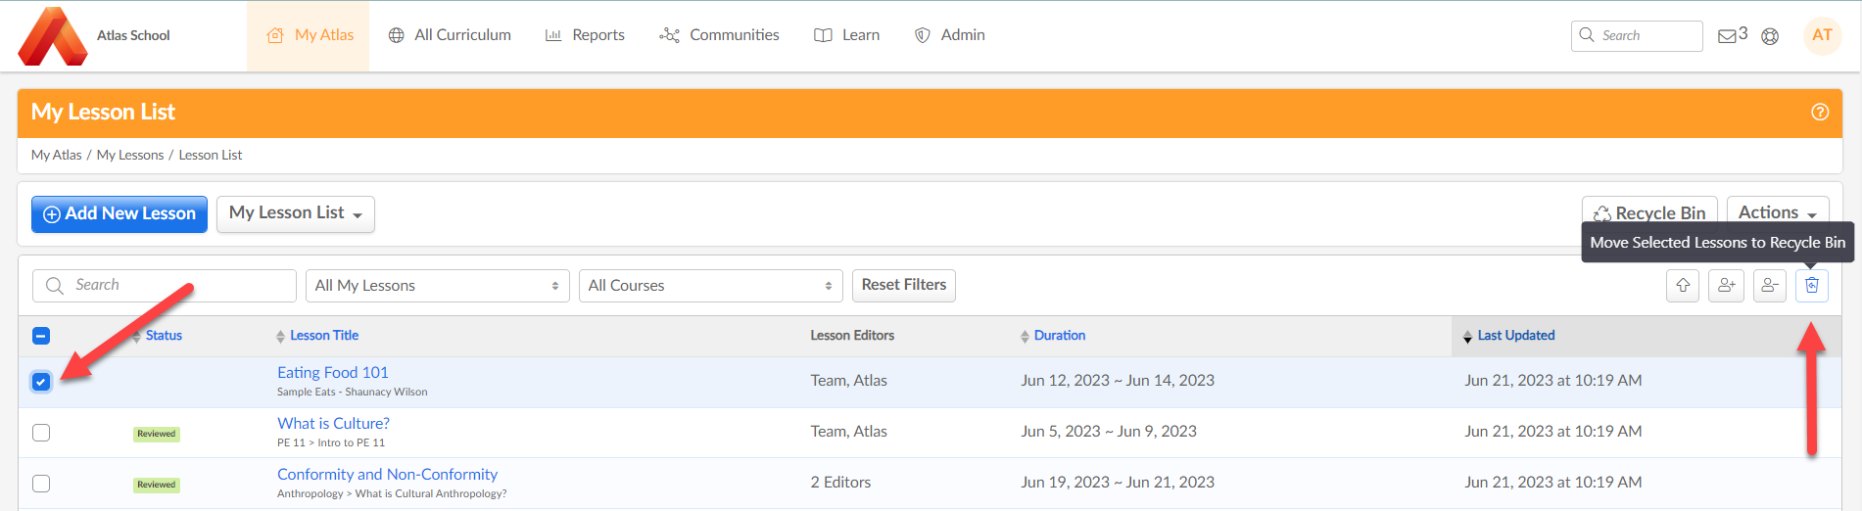Click the add editor person-plus icon
The image size is (1862, 511).
1726,285
